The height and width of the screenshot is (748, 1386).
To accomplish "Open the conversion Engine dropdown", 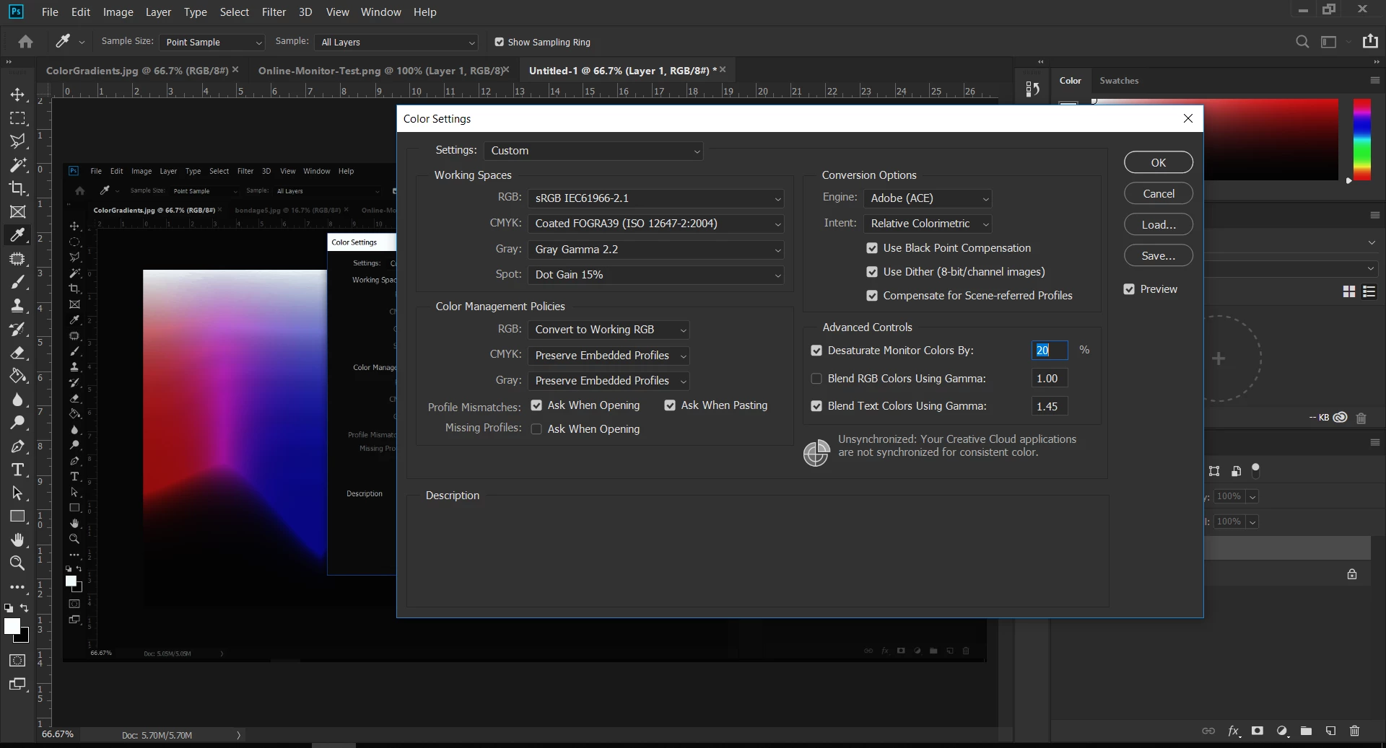I will click(x=928, y=198).
